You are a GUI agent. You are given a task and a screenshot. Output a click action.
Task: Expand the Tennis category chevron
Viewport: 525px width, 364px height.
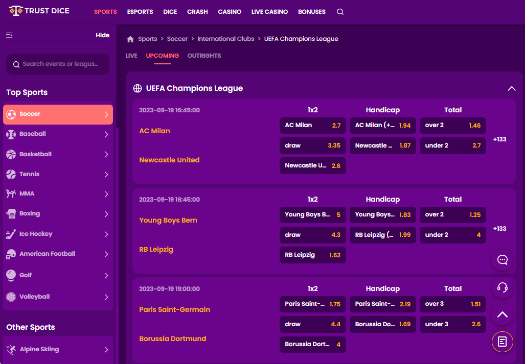click(x=106, y=175)
